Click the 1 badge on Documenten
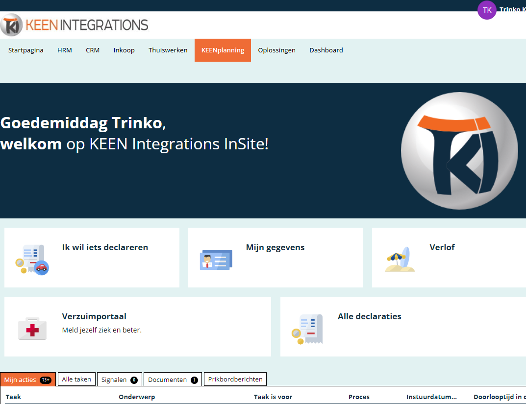 194,380
